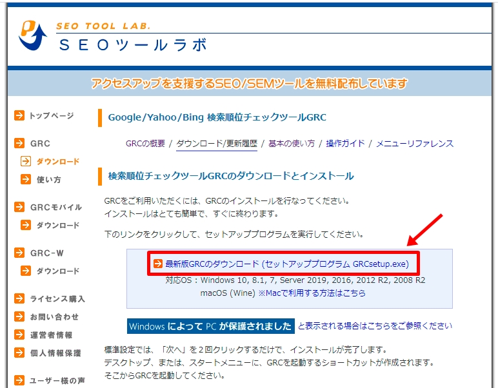Select ダウンロード under GRCモバイル in sidebar
The height and width of the screenshot is (388, 498).
(58, 225)
